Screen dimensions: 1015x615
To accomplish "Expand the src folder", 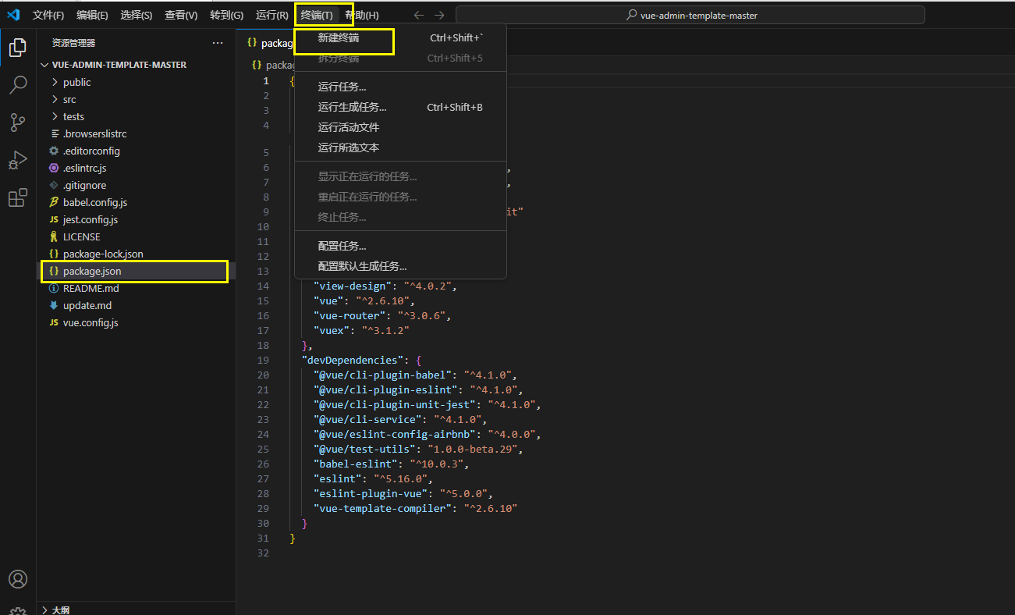I will 54,99.
